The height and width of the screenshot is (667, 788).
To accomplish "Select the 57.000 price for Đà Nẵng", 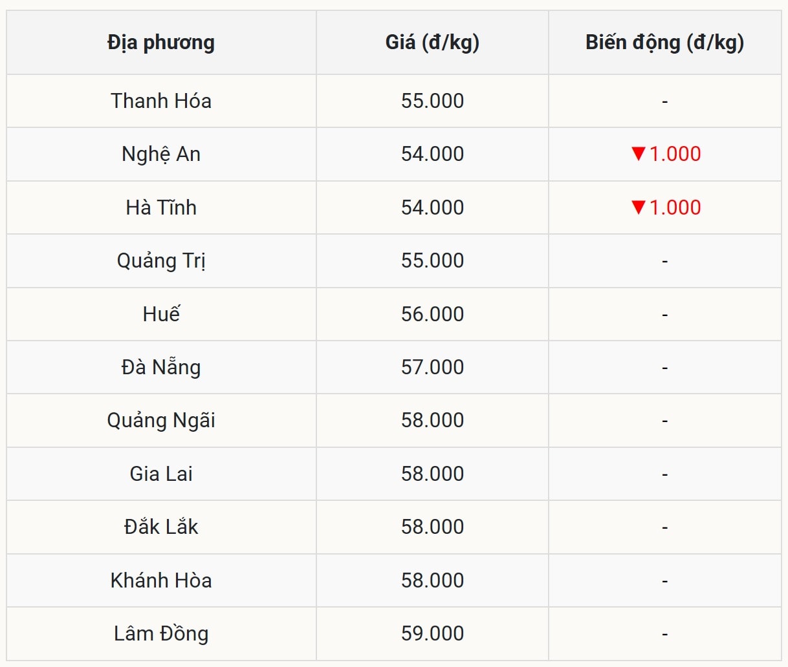I will pos(432,367).
